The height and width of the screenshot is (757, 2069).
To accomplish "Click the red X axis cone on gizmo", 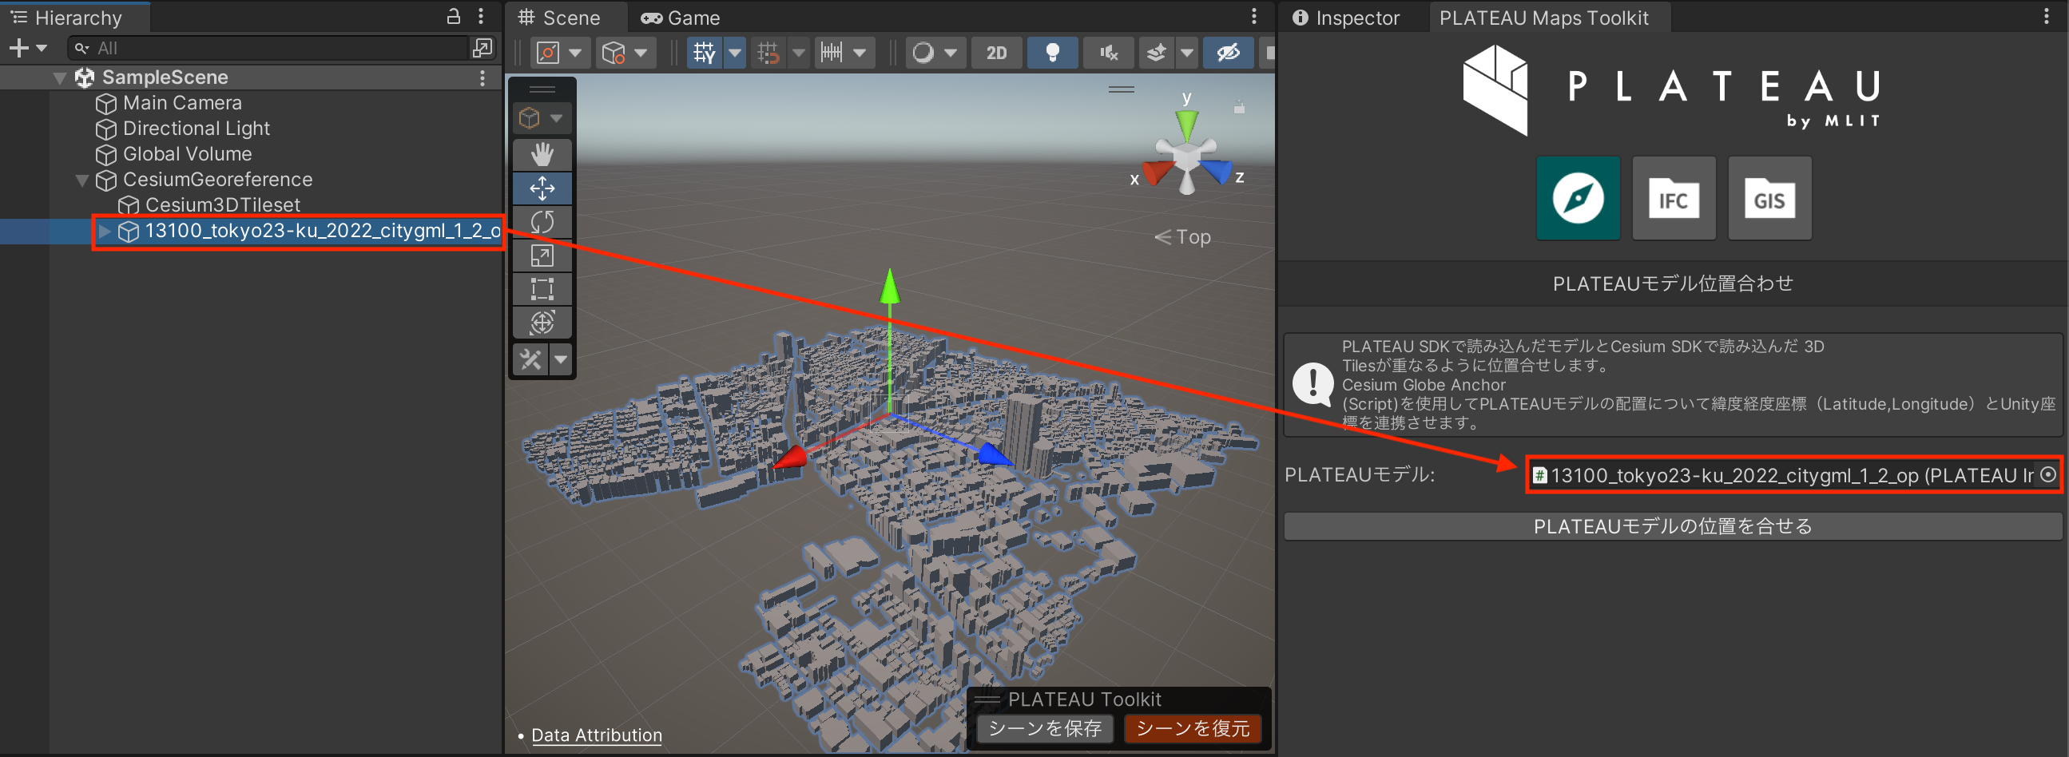I will [1158, 172].
